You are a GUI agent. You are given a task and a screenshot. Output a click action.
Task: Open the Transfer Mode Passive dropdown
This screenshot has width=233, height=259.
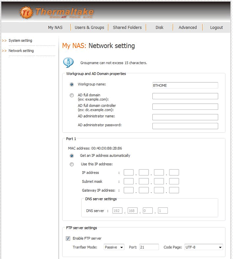click(x=114, y=247)
